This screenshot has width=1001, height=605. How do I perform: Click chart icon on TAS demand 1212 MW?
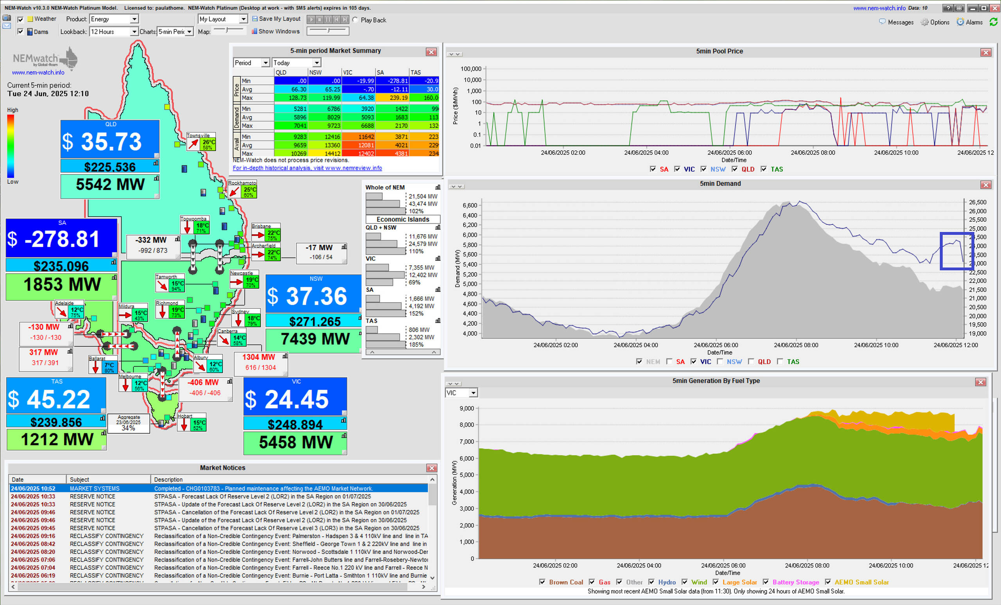104,433
